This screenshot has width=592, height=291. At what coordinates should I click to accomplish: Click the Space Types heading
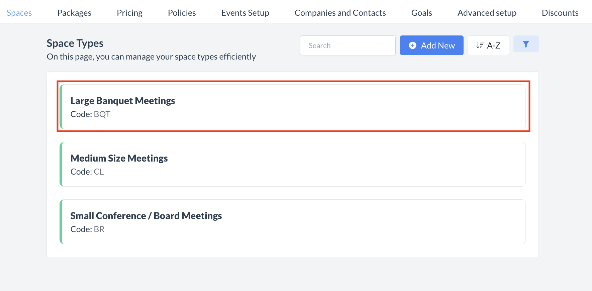75,43
